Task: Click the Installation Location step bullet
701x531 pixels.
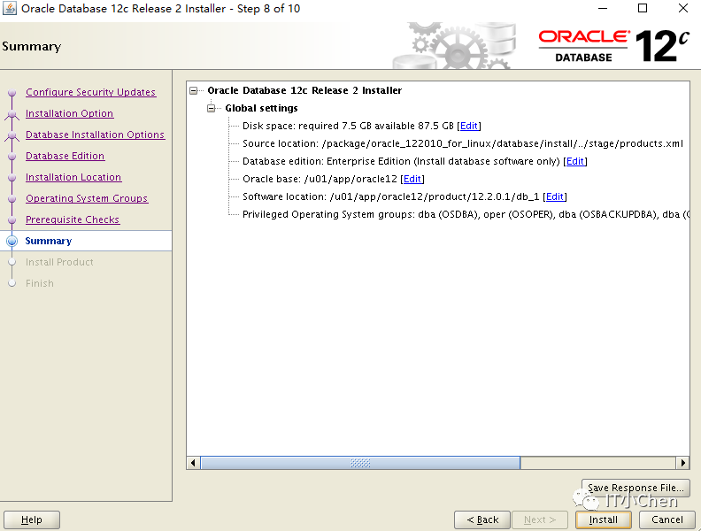Action: 12,178
